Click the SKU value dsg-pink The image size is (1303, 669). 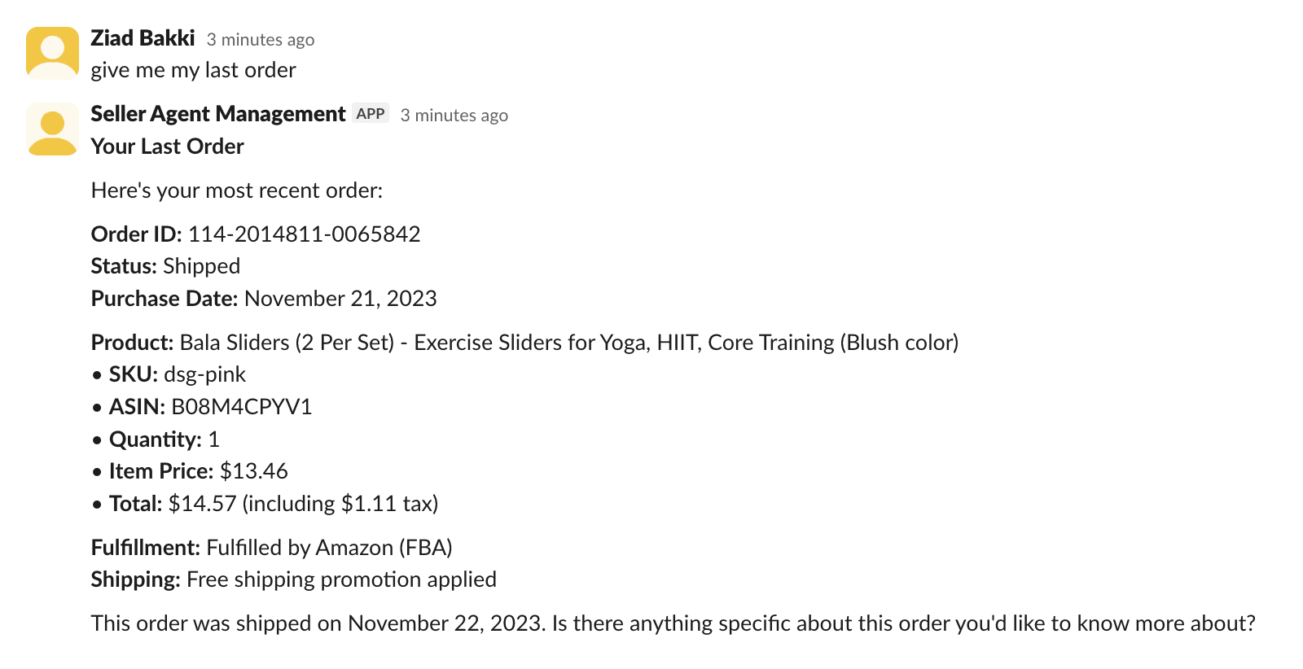coord(204,374)
